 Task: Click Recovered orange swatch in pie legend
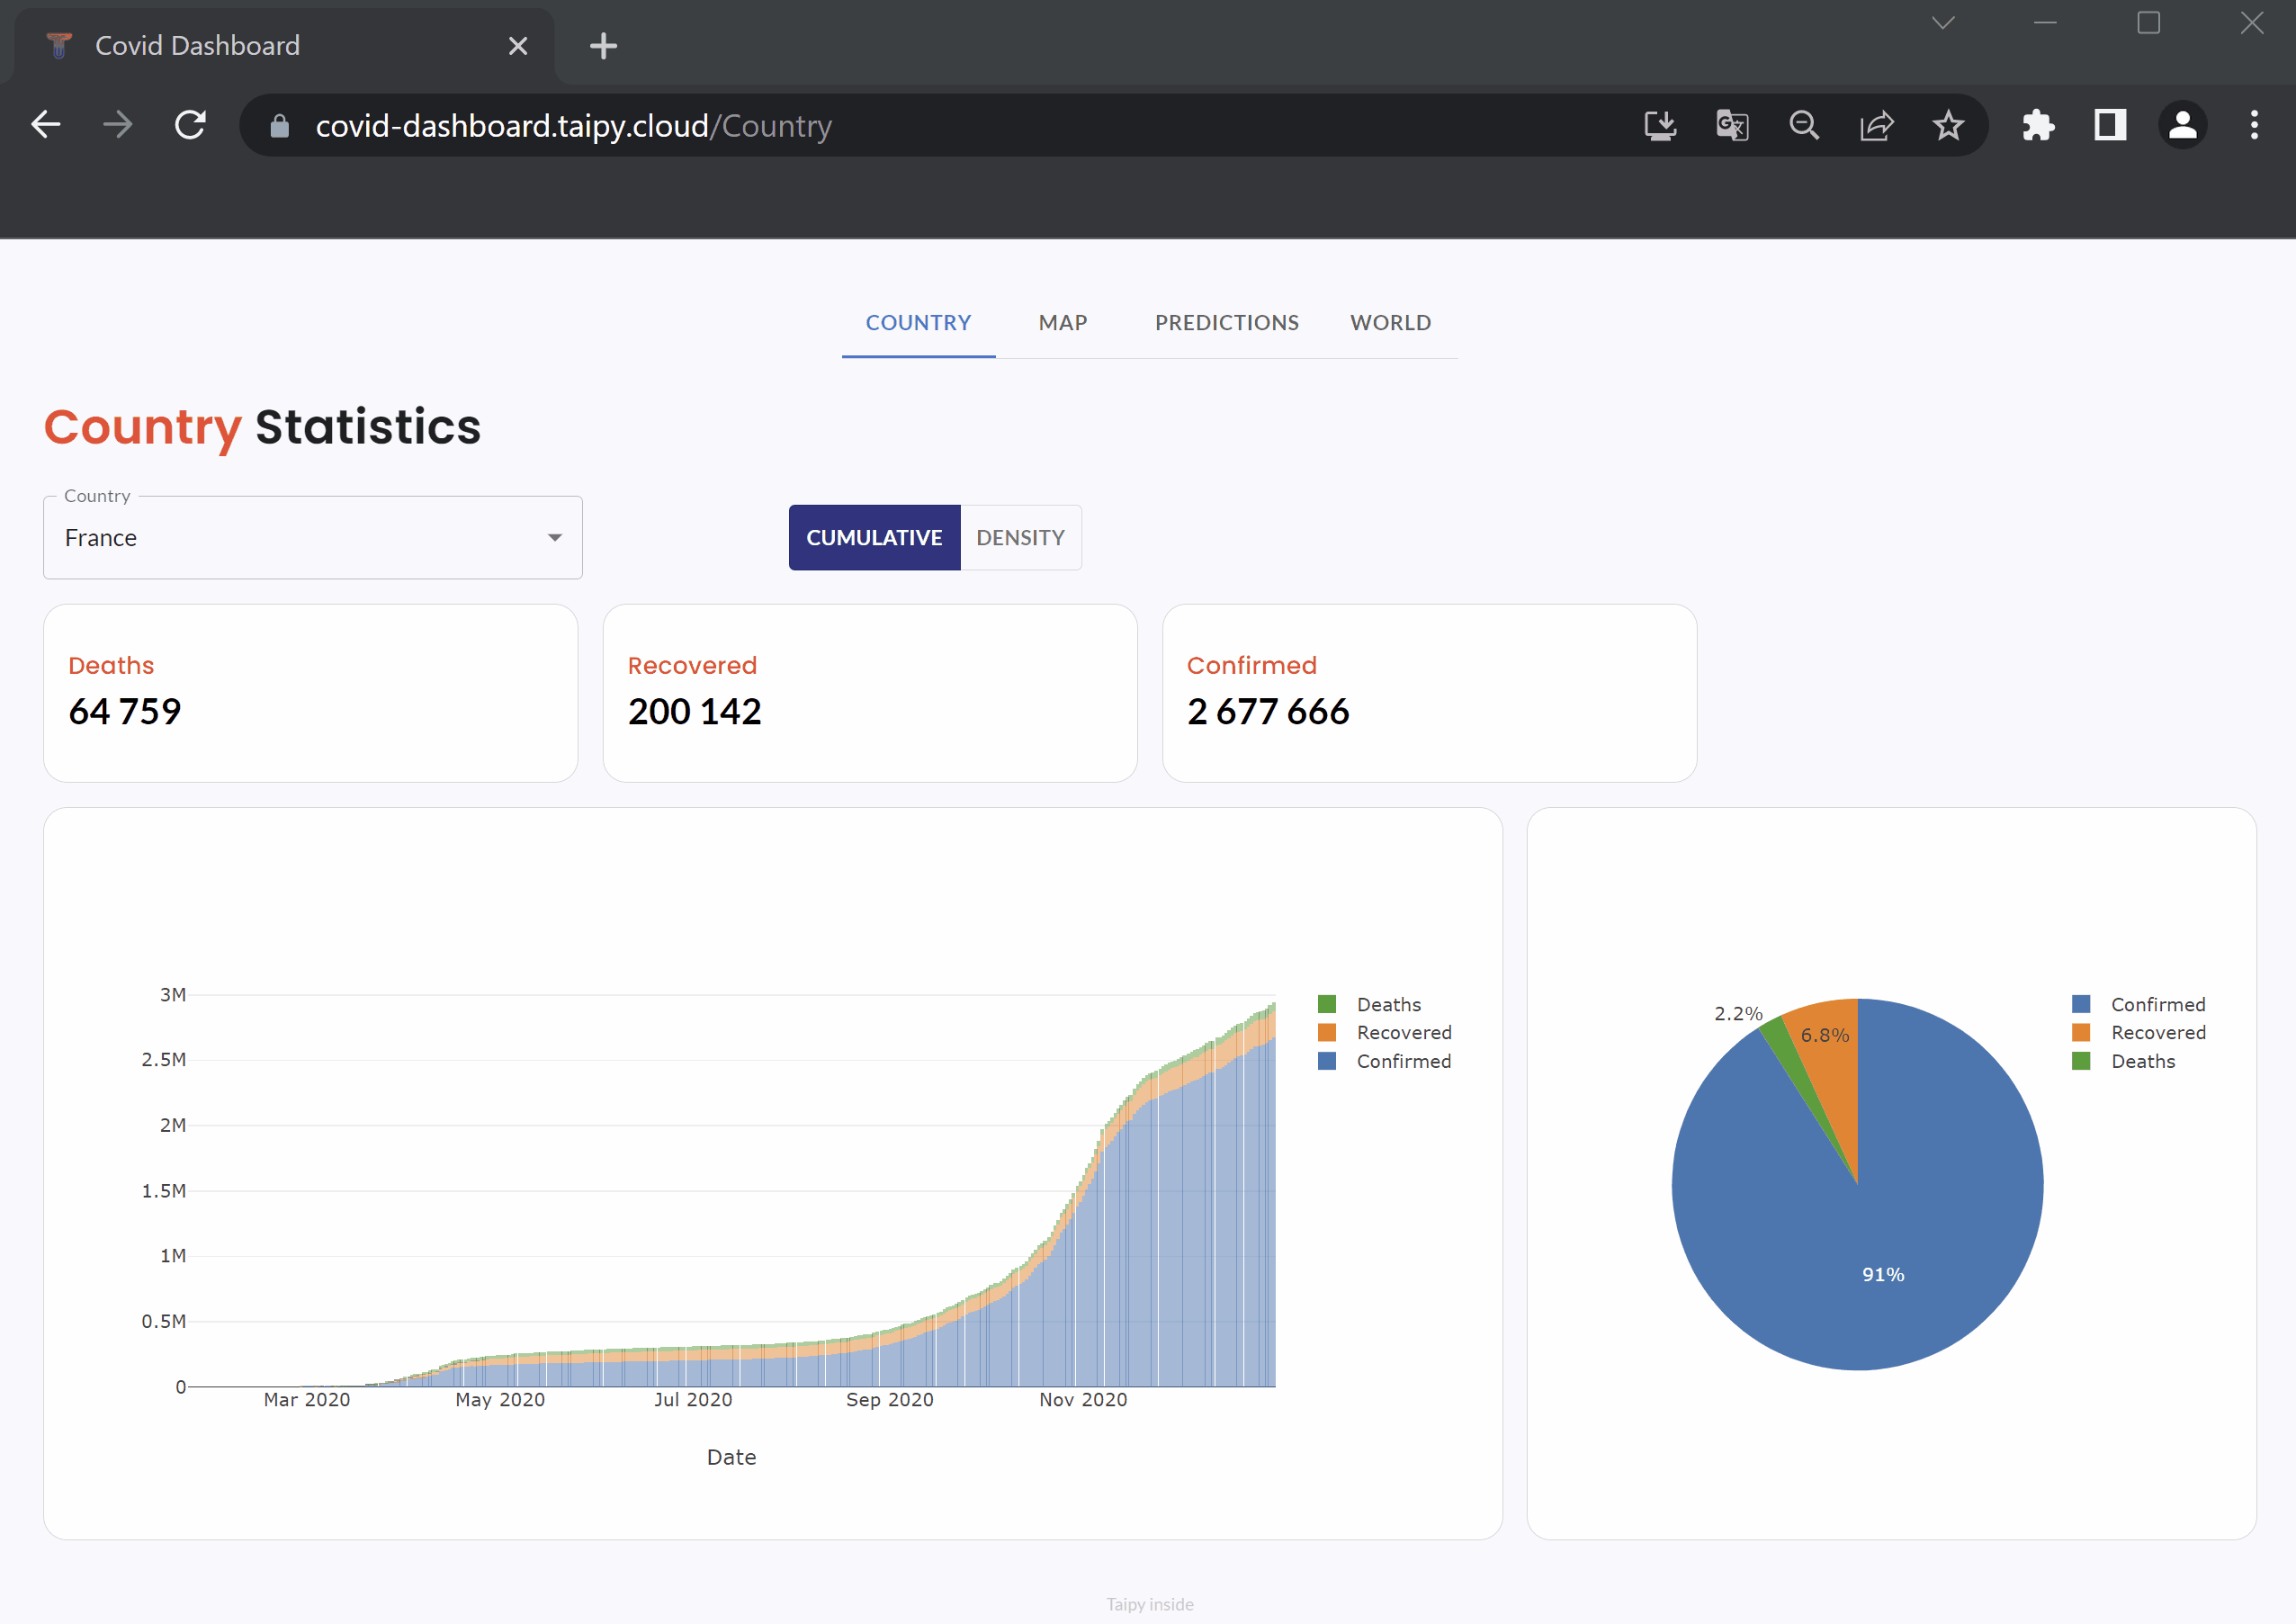2081,1032
